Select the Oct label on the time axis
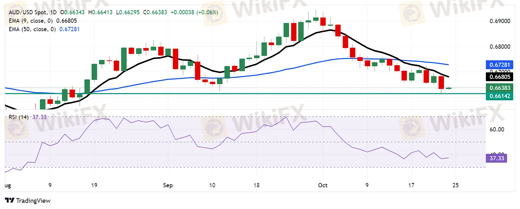Screen dimensions: 520x209 pos(323,185)
